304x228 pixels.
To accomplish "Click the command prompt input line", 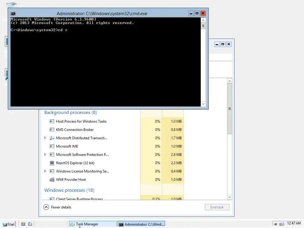I will click(39, 30).
